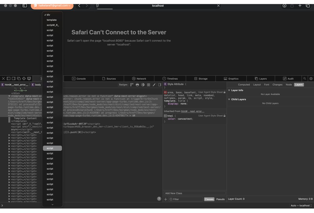Screen dimensions: 314x213
Task: Click the Badges button
Action: click(123, 85)
